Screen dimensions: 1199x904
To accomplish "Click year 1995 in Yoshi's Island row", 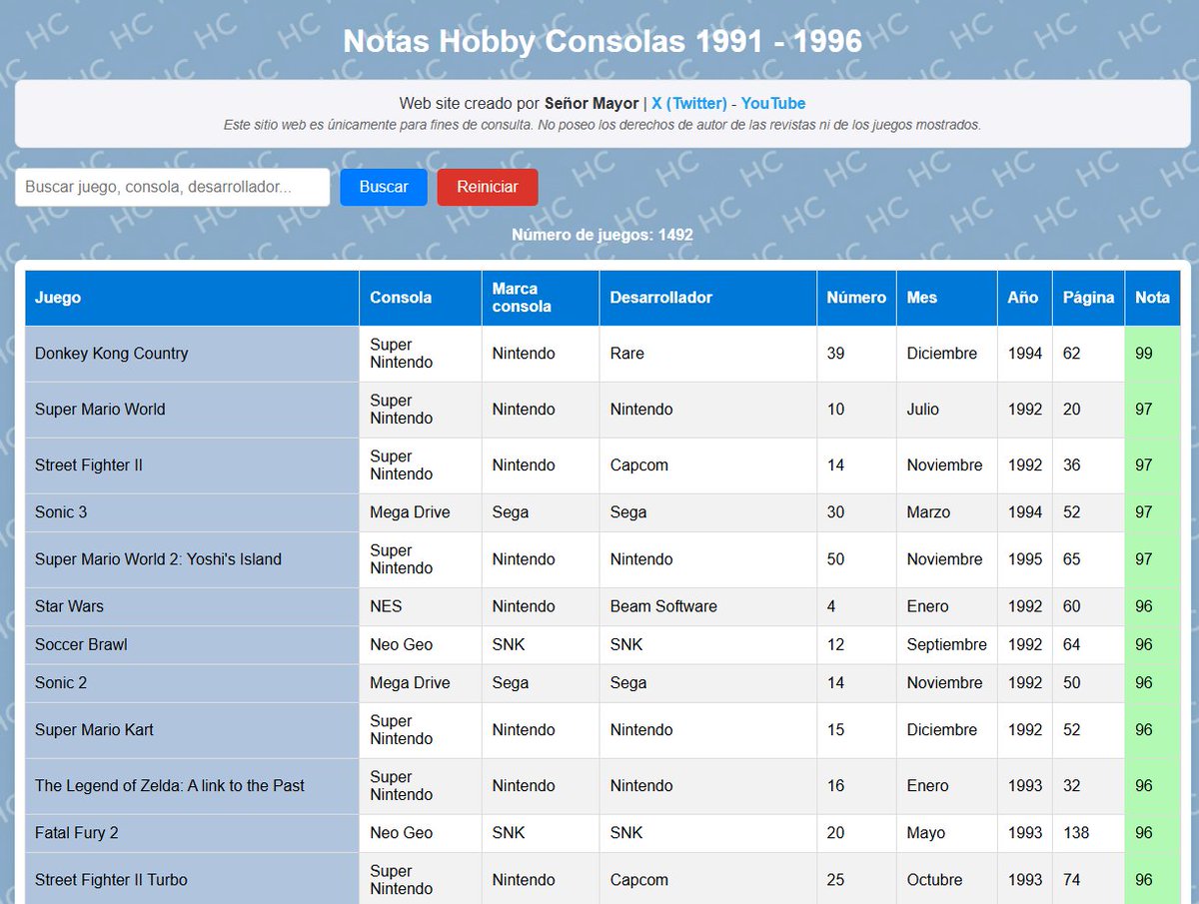I will coord(1025,559).
